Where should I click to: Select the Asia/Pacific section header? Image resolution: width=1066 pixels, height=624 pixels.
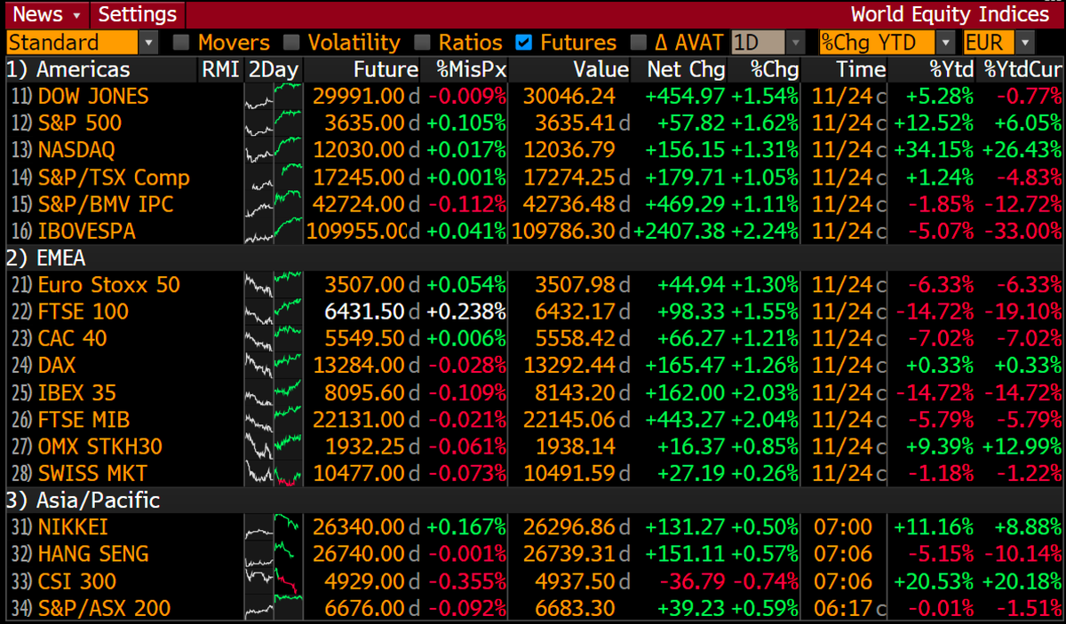[x=84, y=501]
